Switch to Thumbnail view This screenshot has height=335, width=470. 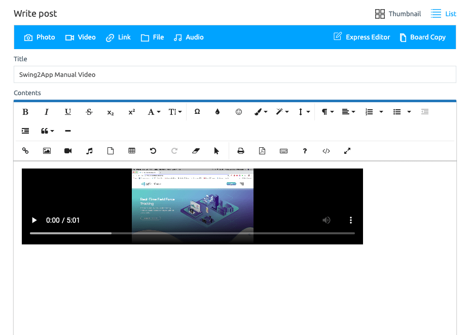coord(398,14)
